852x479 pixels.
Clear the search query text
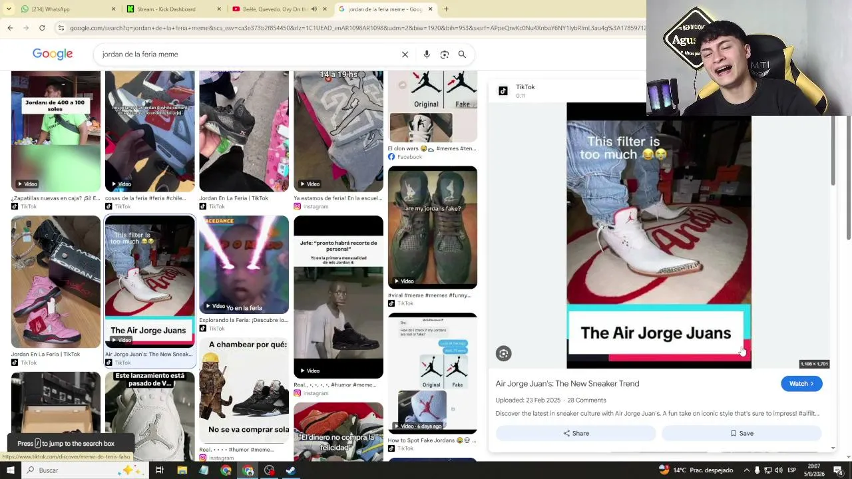pos(405,55)
